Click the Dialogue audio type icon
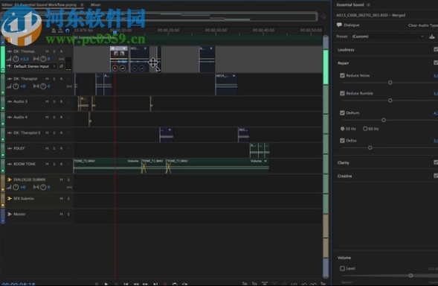Viewport: 438px width, 286px height. point(339,25)
